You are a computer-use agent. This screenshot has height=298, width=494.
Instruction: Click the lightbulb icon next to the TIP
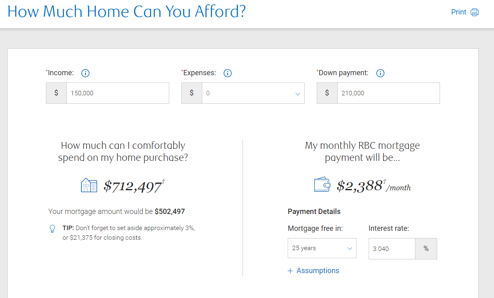tap(52, 228)
